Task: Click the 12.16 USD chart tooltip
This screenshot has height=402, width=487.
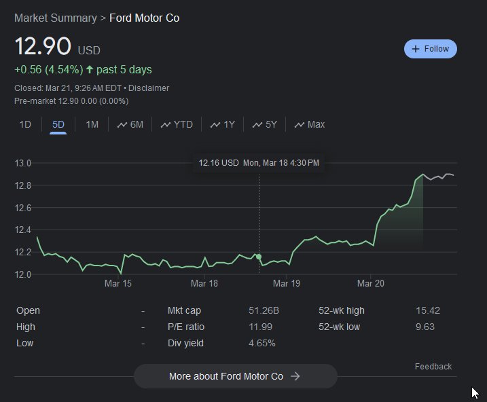Action: [259, 163]
